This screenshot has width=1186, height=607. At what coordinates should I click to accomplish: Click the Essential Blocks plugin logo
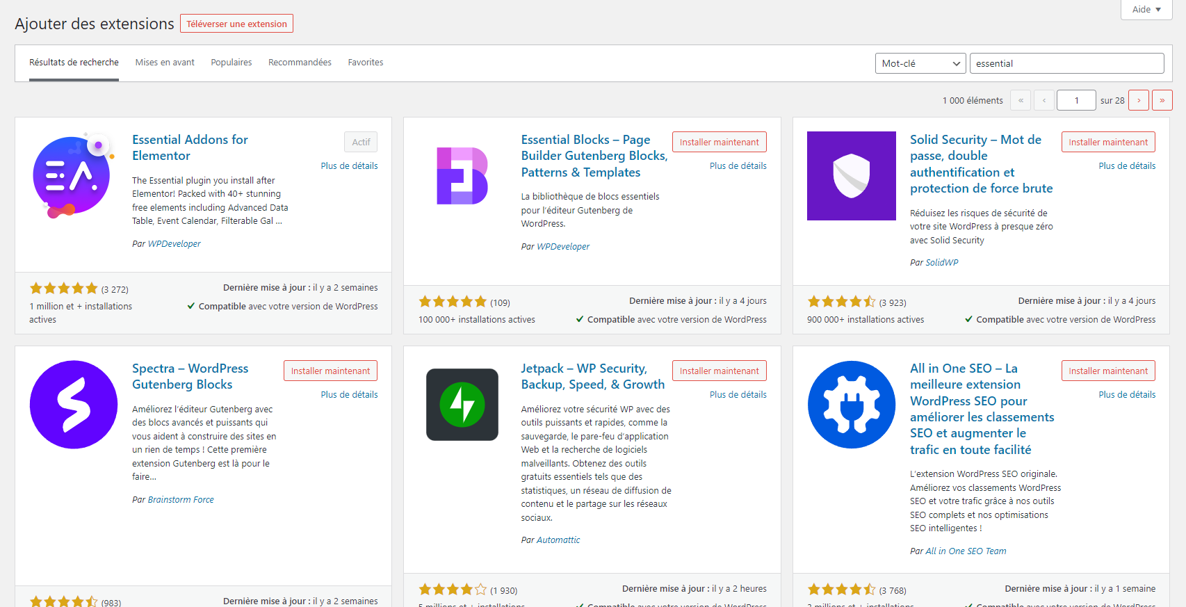pyautogui.click(x=462, y=176)
